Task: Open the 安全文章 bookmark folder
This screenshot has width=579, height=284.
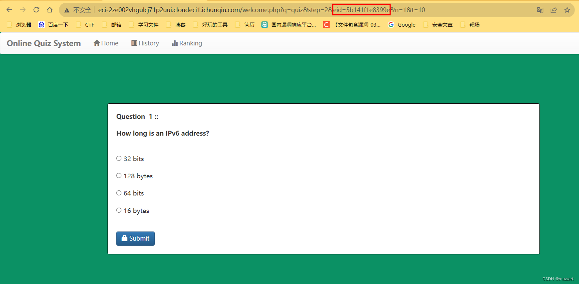Action: tap(438, 25)
